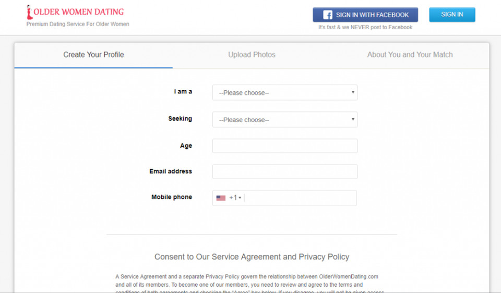
Task: Click the Seeking field label
Action: tap(180, 119)
